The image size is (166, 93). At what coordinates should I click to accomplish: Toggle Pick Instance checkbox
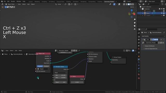point(89,54)
